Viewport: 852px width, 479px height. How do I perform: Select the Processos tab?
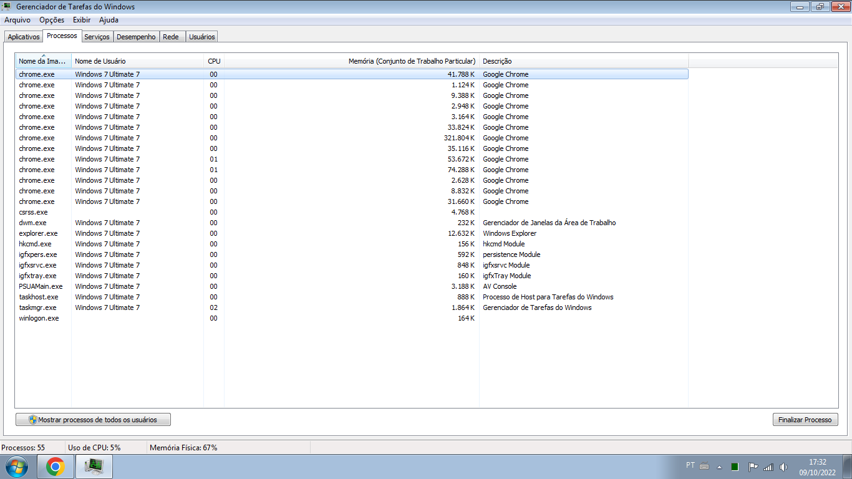(62, 36)
